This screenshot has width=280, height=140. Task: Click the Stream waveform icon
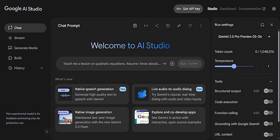click(10, 38)
